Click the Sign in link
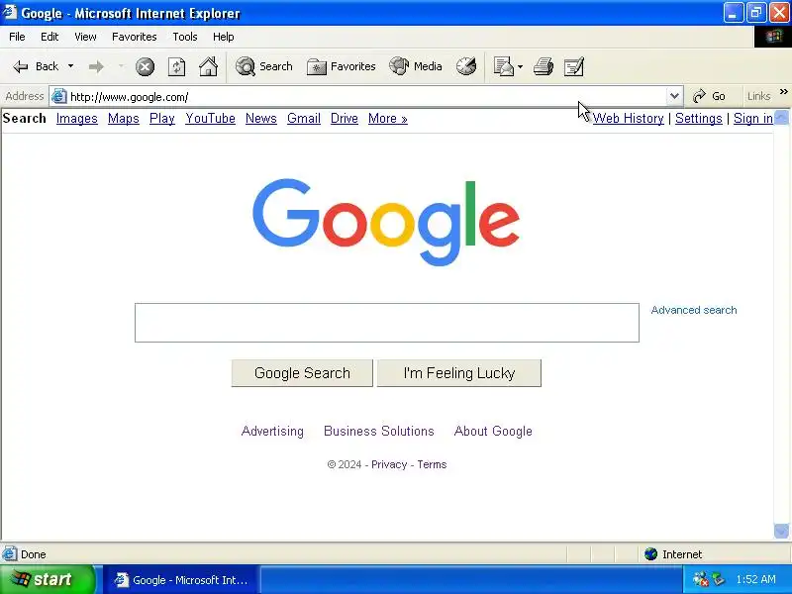 click(753, 118)
